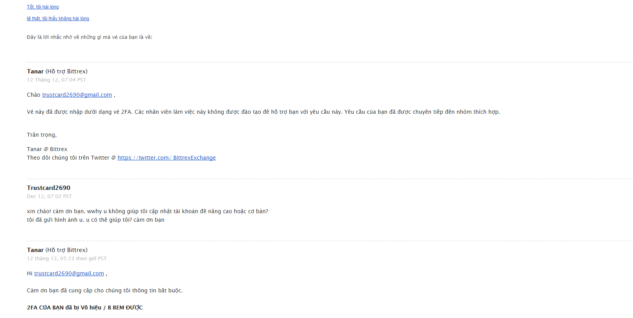This screenshot has width=633, height=318.
Task: Open the email link after 'Hi'
Action: point(69,273)
